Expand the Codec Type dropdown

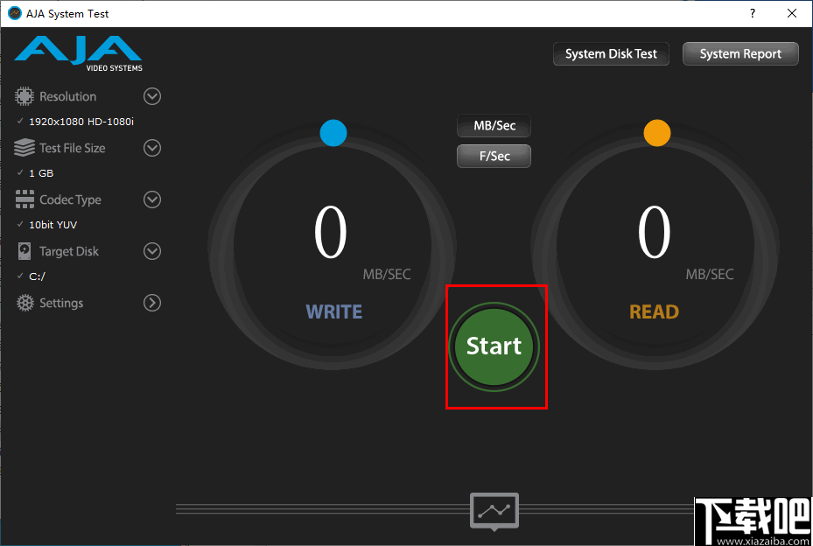(x=151, y=199)
